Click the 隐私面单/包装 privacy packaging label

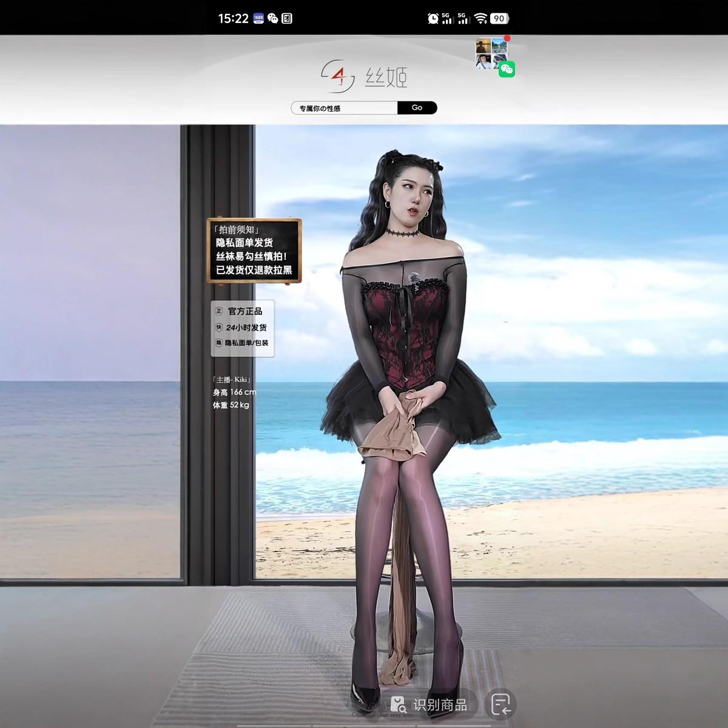246,343
